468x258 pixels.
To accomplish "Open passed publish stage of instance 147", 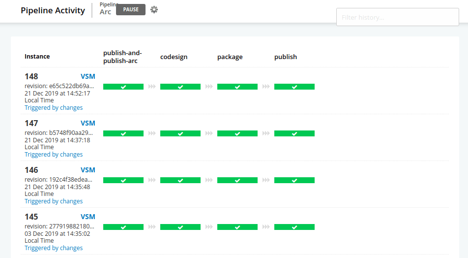I will click(294, 133).
